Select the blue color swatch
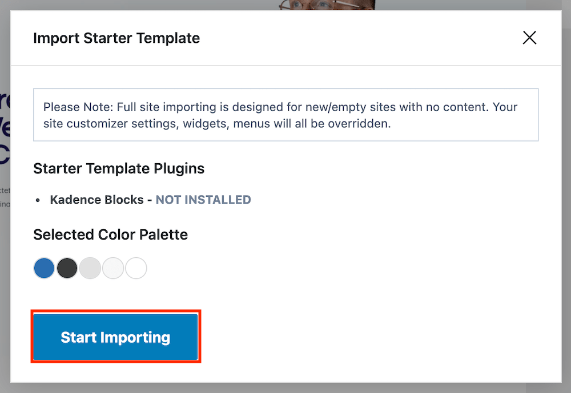Screen dimensions: 571x393 click(44, 268)
